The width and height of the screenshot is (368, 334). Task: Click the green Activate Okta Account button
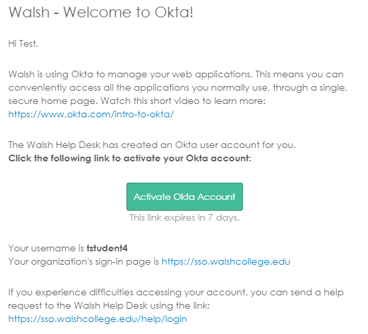tap(184, 197)
